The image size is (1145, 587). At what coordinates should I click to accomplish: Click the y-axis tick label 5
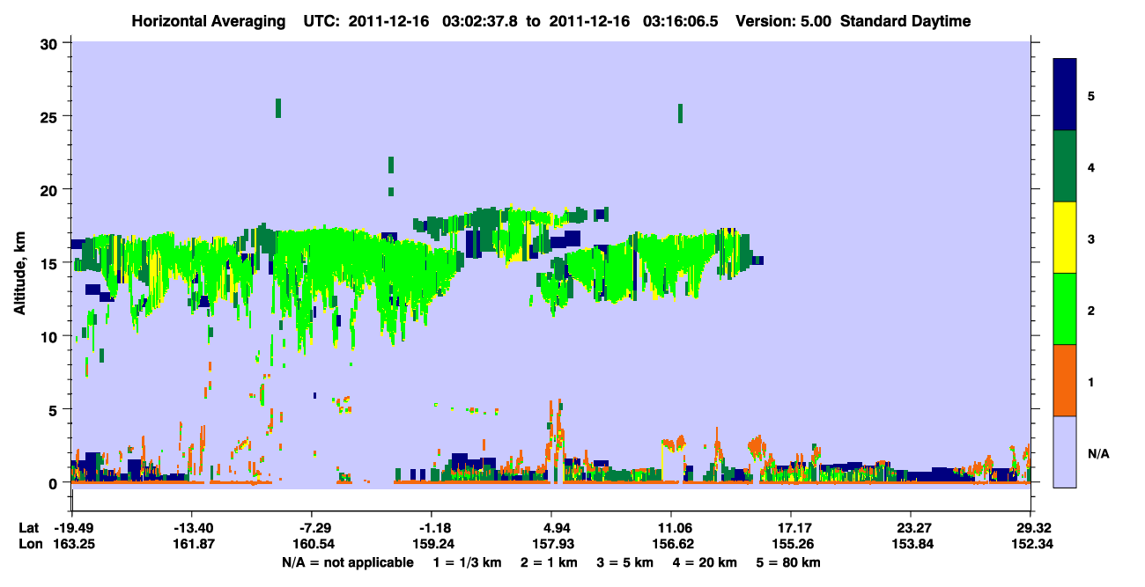pyautogui.click(x=55, y=409)
